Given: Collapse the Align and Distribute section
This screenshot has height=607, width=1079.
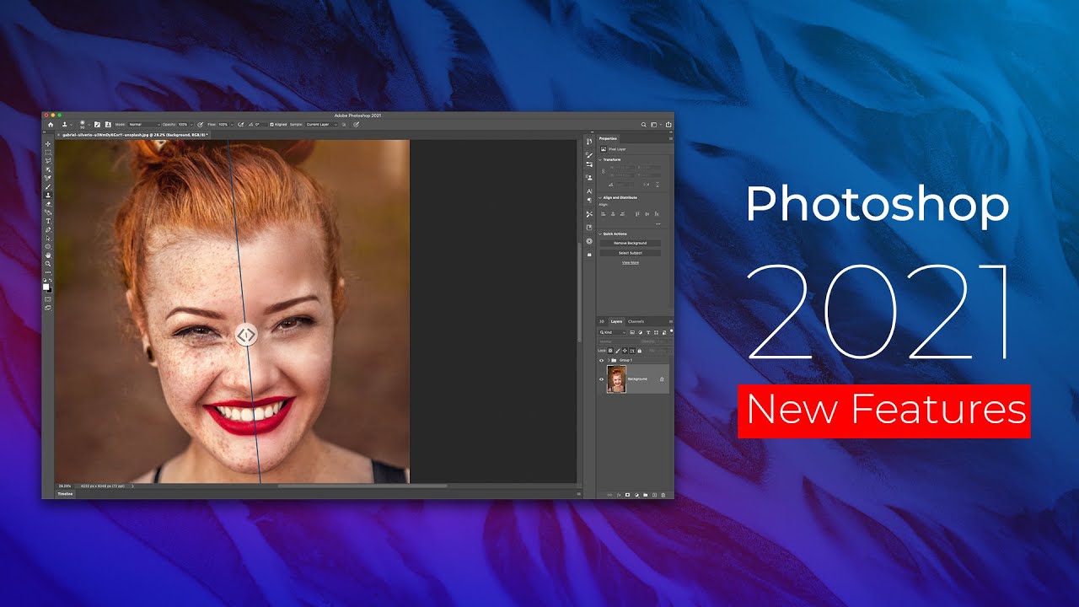Looking at the screenshot, I should 600,197.
